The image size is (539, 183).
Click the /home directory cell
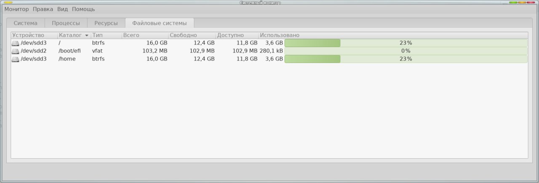pos(67,59)
